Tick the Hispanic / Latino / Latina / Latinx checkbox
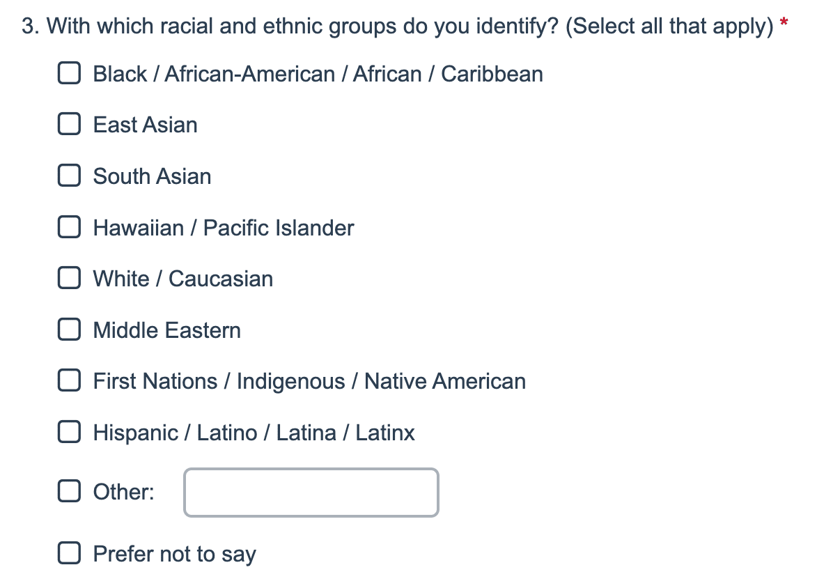This screenshot has height=588, width=840. point(68,433)
